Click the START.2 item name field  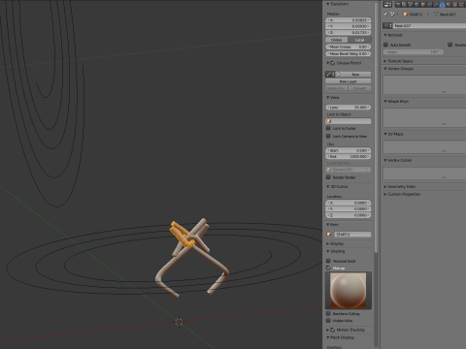point(352,234)
